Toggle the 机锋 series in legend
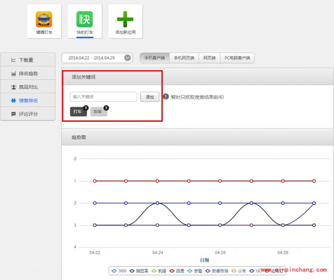This screenshot has height=280, width=334. (159, 271)
